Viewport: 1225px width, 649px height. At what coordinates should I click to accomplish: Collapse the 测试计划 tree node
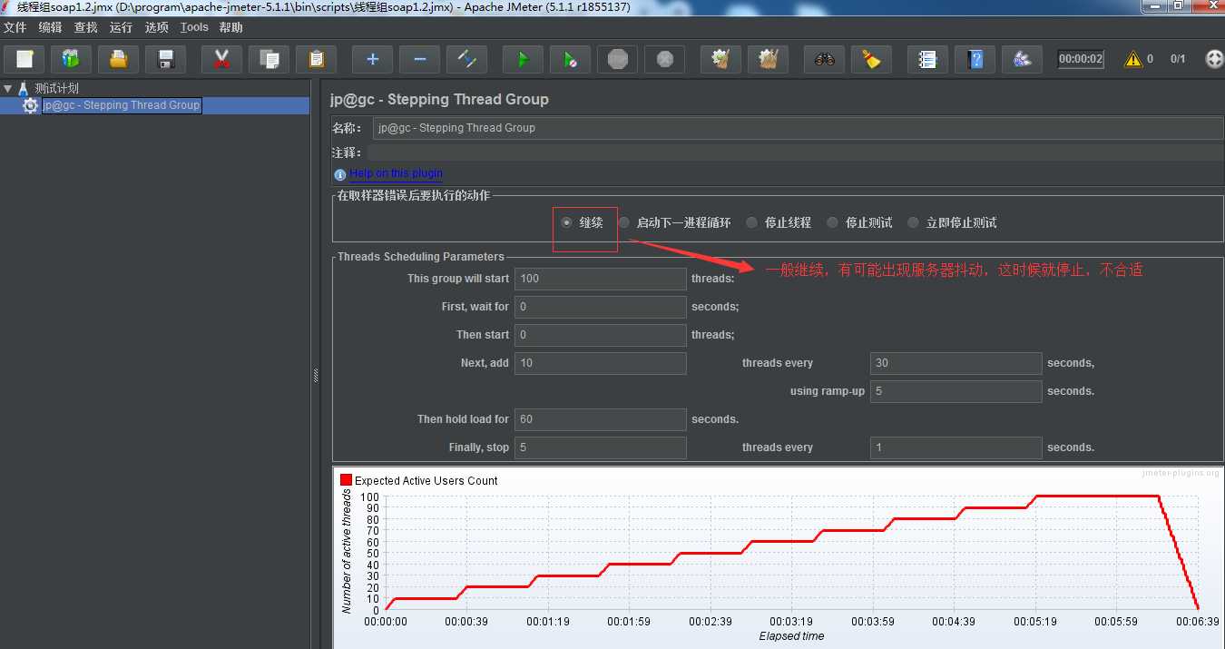[8, 89]
